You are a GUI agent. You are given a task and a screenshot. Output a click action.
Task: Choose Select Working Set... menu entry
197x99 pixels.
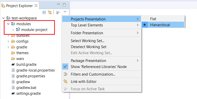pos(102,41)
